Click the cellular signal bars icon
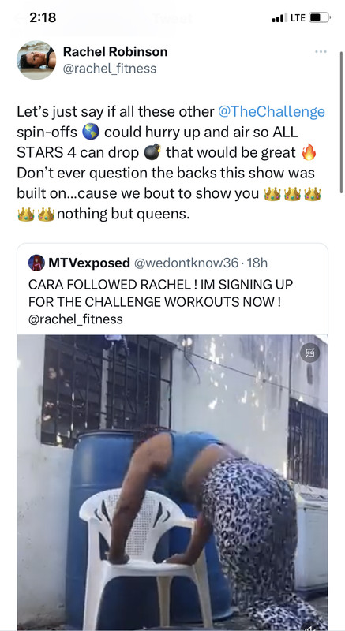 click(278, 18)
